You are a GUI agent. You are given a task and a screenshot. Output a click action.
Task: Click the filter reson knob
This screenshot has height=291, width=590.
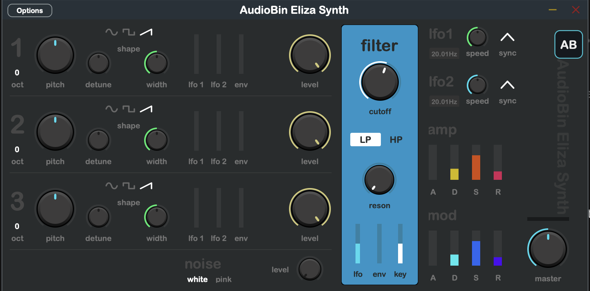pos(379,180)
